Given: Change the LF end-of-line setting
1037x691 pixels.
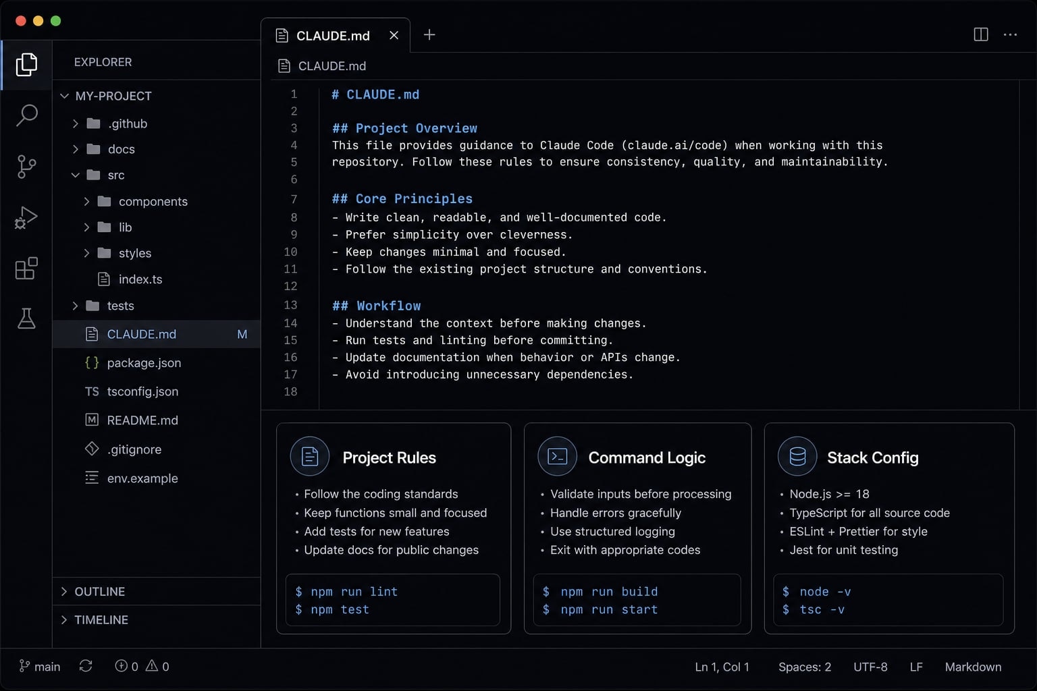Looking at the screenshot, I should point(916,667).
